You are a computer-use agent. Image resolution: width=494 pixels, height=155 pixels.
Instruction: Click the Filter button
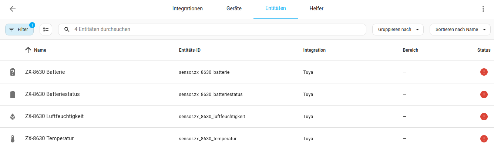(19, 30)
